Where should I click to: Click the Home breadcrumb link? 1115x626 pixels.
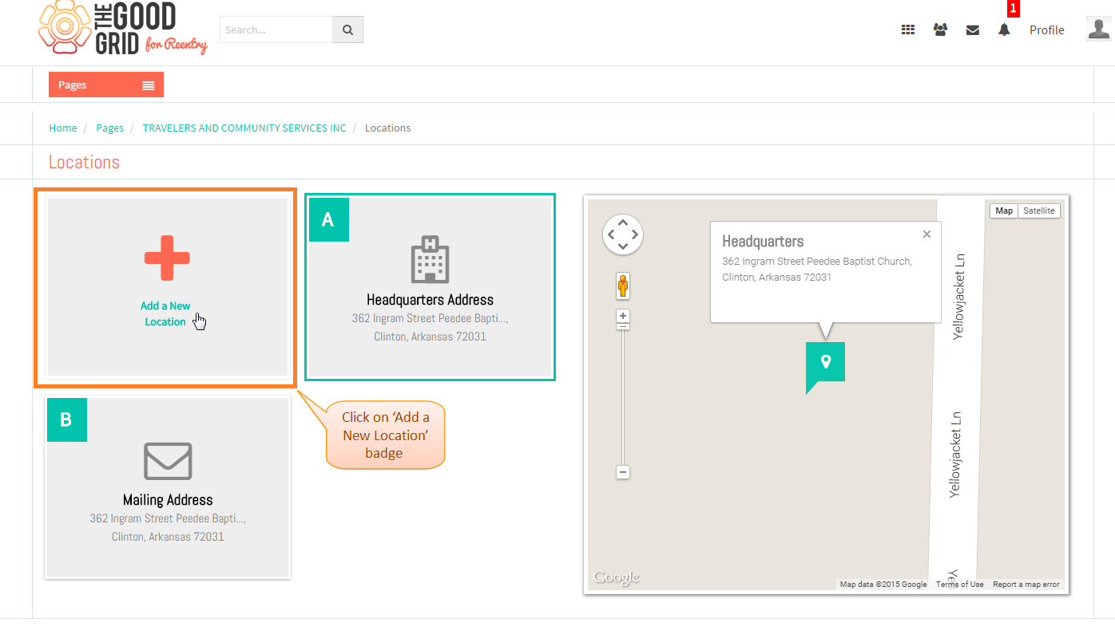click(x=63, y=128)
